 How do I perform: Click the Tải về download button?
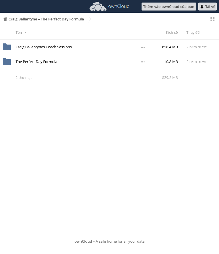(207, 7)
